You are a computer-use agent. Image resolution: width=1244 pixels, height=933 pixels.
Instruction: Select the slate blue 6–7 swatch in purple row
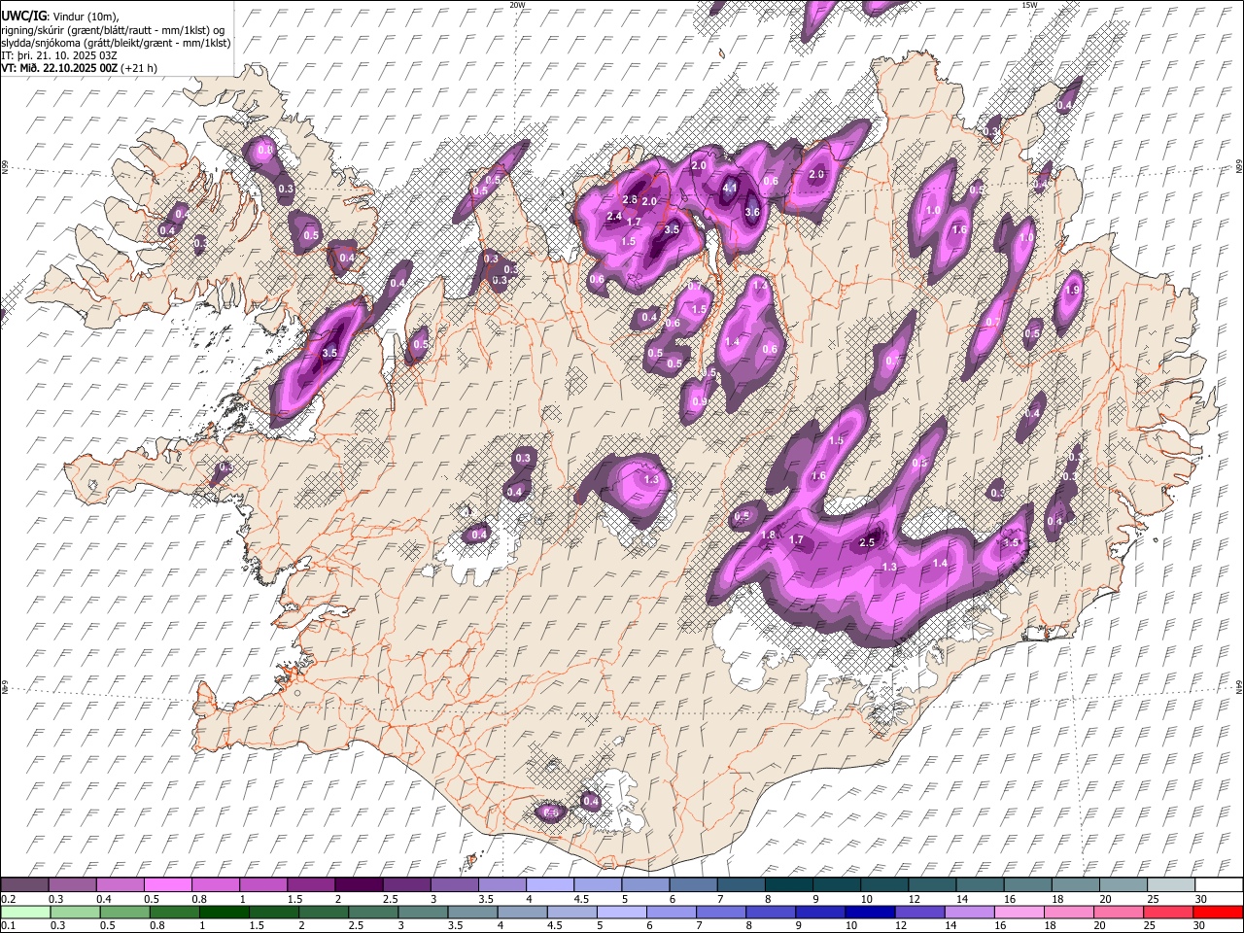click(692, 885)
